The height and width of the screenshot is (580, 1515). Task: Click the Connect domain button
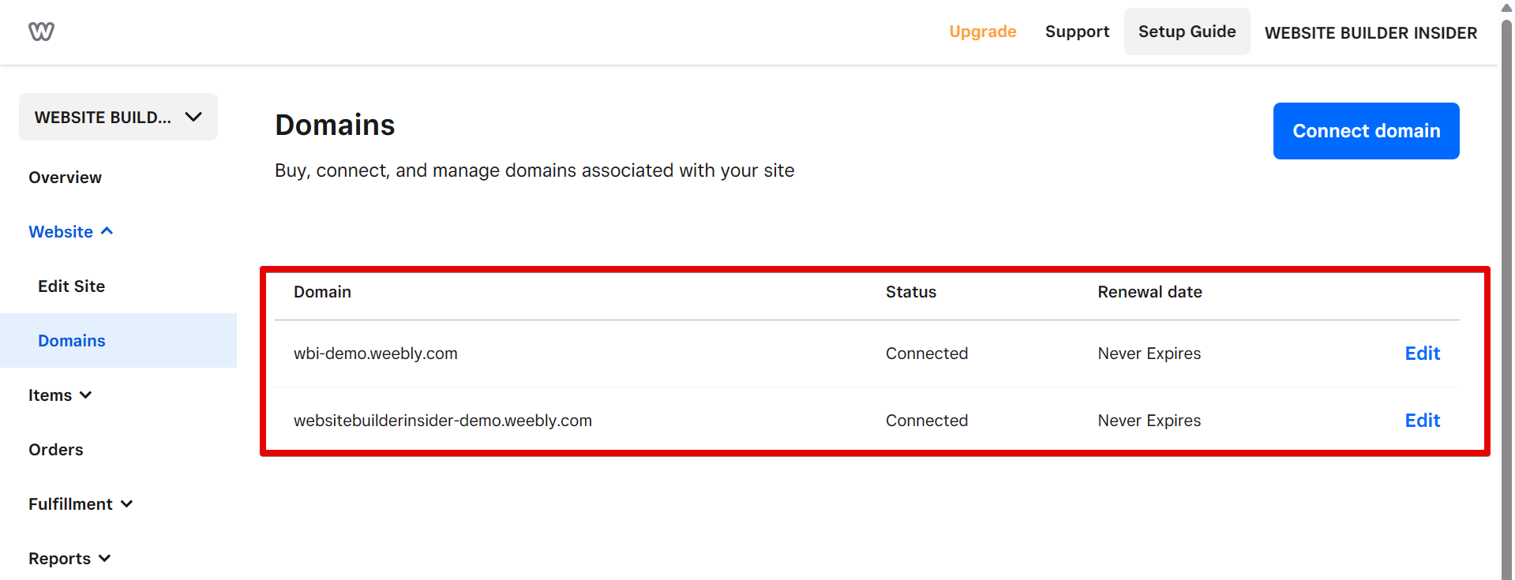1366,131
